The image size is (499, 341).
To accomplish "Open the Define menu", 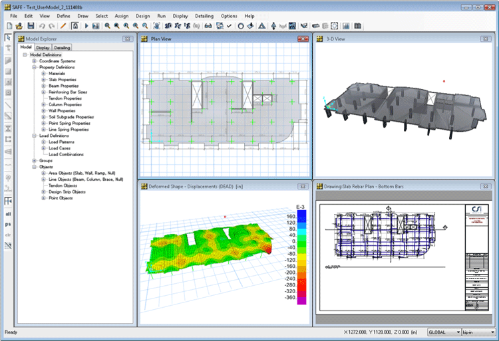I will point(63,16).
